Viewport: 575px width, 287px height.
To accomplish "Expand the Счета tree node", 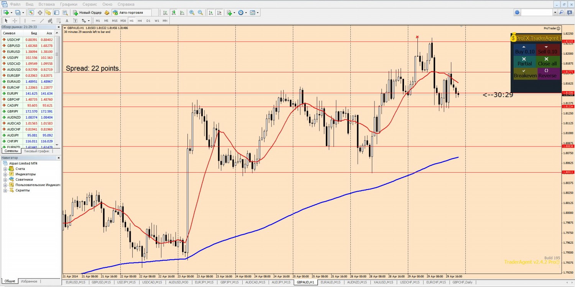I will (5, 169).
